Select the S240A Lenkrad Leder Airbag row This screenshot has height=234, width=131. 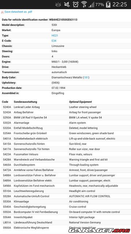tap(66, 107)
